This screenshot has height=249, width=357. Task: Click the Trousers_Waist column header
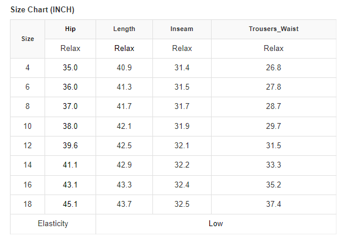coord(273,29)
